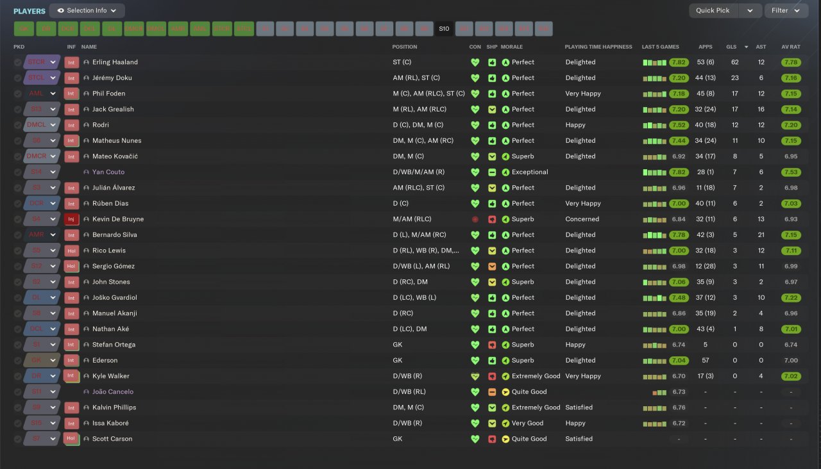
Task: Toggle the selection circle for Ederson
Action: tap(17, 361)
